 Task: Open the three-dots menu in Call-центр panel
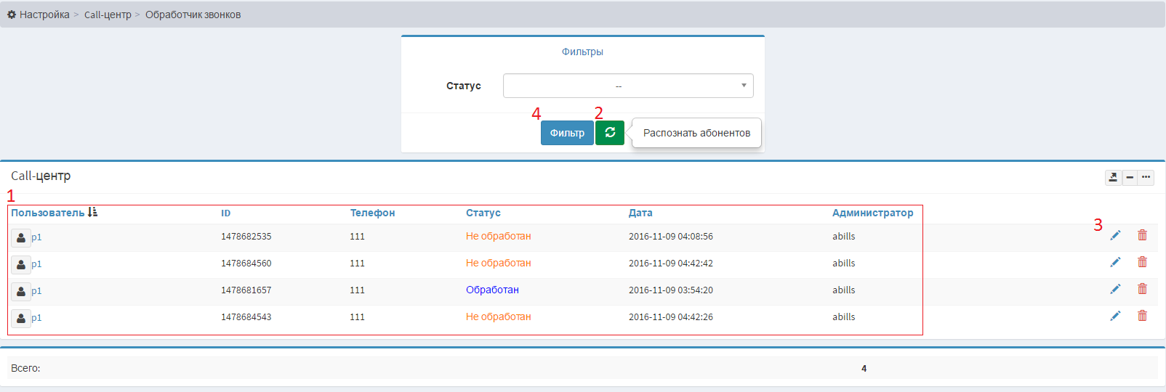[1146, 177]
